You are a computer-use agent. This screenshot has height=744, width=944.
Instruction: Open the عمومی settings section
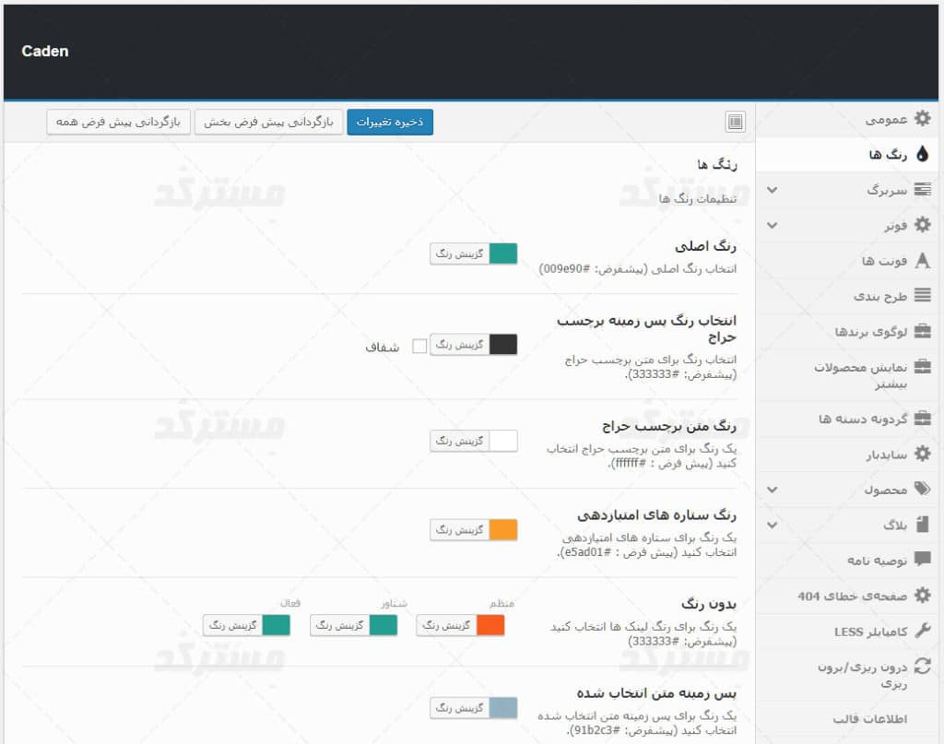[847, 119]
